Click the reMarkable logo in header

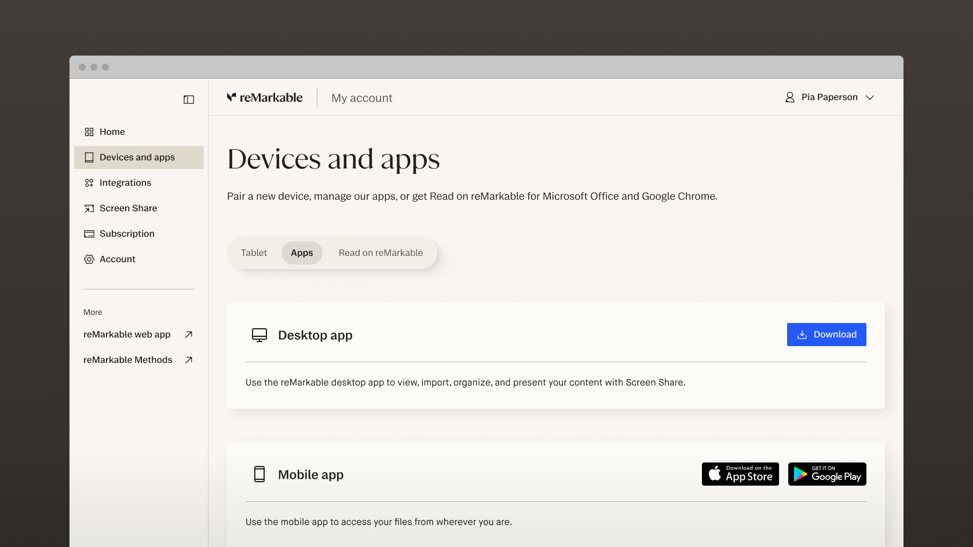coord(265,97)
